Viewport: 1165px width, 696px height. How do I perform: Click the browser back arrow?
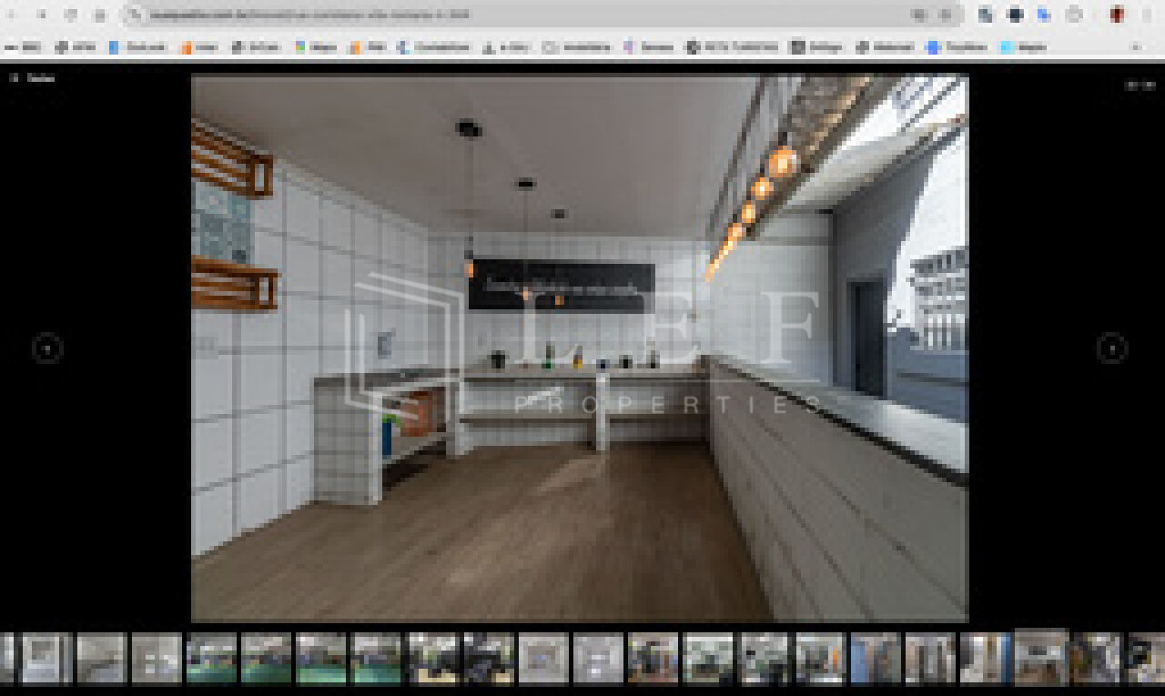point(13,15)
